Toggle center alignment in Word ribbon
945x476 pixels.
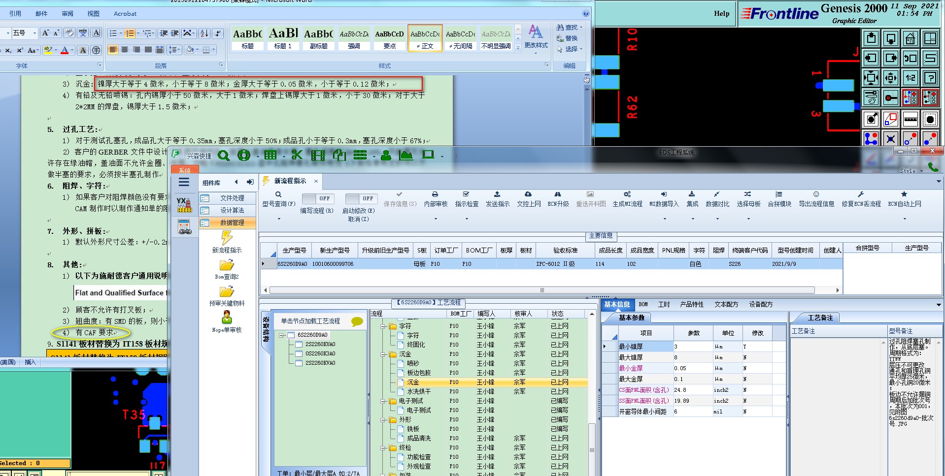[125, 50]
